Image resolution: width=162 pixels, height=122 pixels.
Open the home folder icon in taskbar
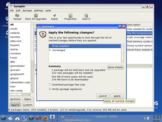coord(17,118)
